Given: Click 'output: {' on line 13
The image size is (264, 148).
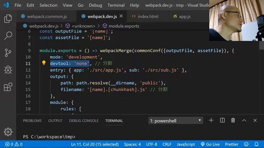Looking at the screenshot, I should pyautogui.click(x=61, y=76).
